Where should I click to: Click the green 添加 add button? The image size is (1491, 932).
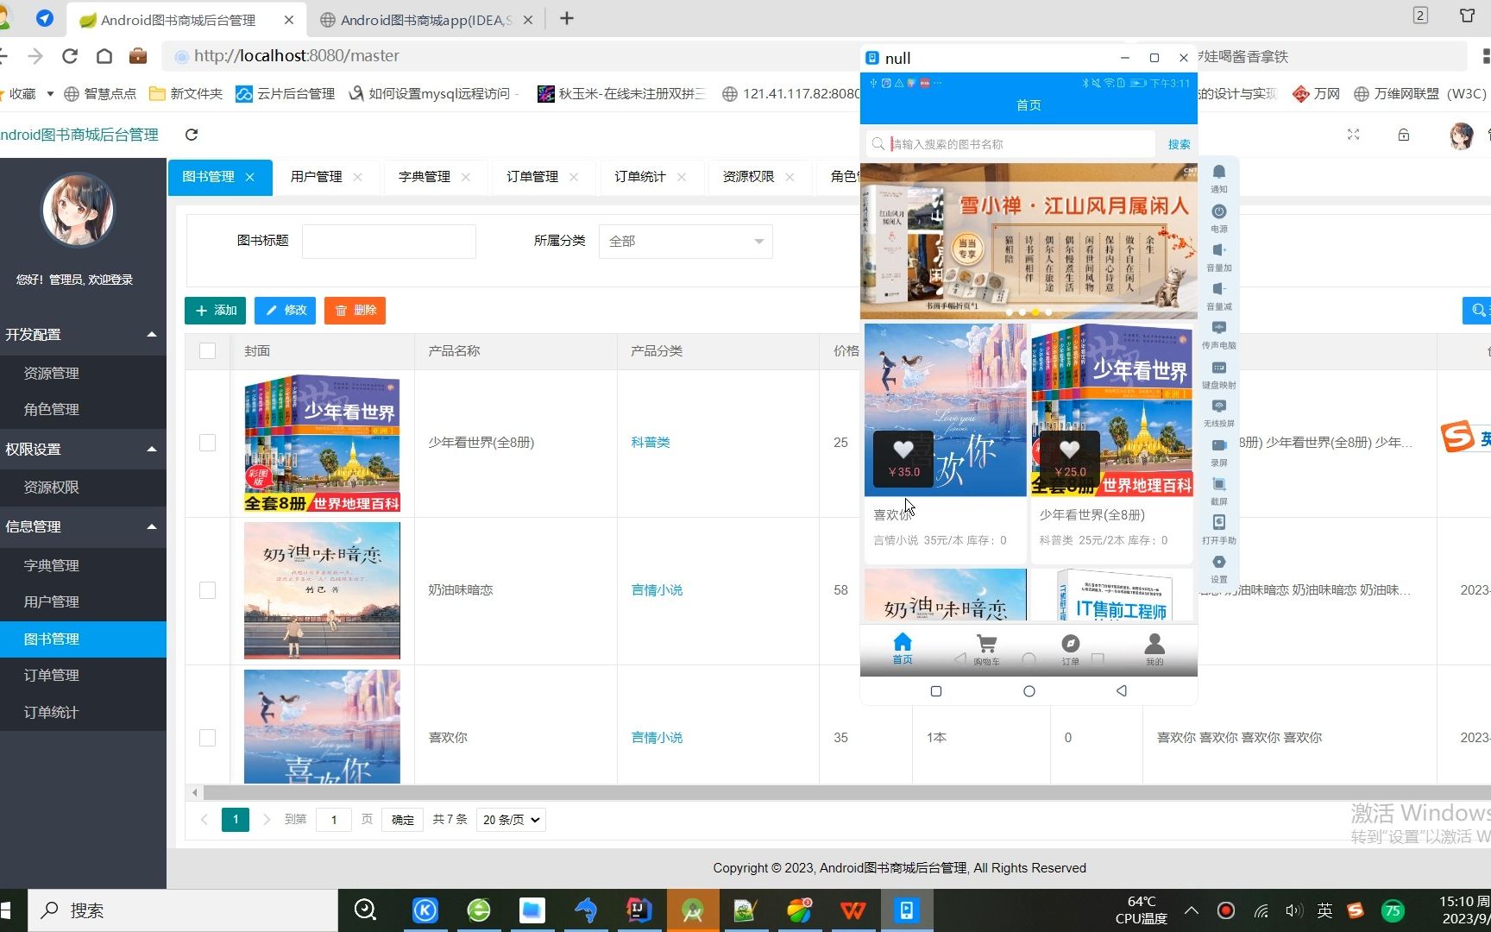click(x=214, y=310)
